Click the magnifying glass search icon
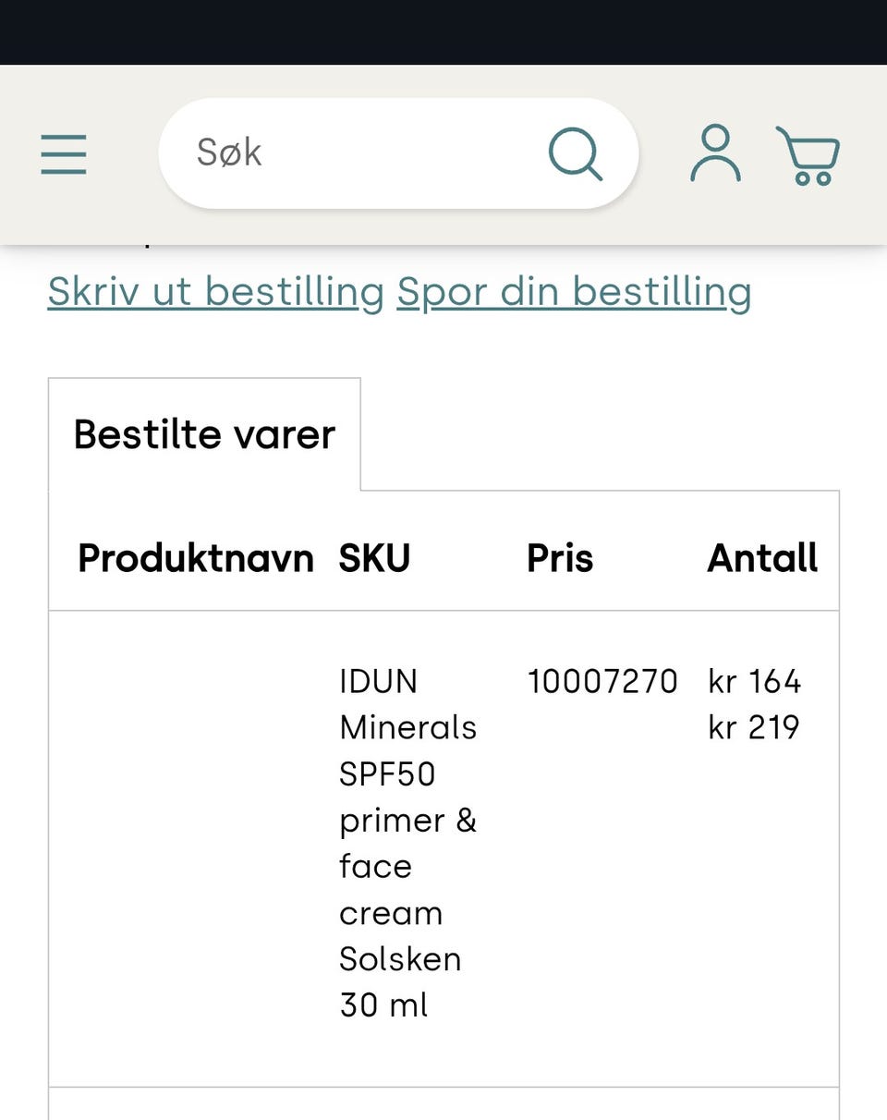 click(x=575, y=153)
